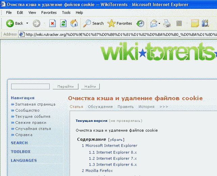
Task: Open the View menu
Action: pos(32,13)
